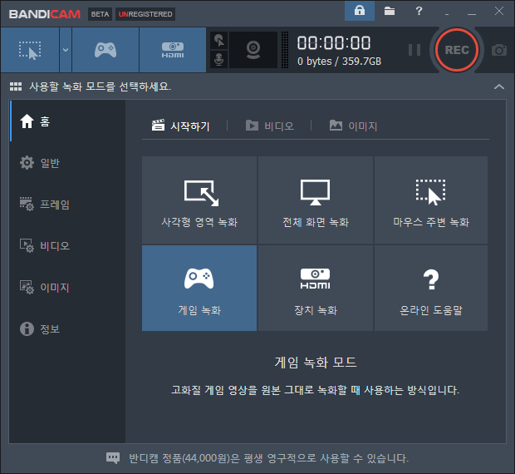Open the screen mode dropdown arrow
This screenshot has height=474, width=515.
click(66, 50)
